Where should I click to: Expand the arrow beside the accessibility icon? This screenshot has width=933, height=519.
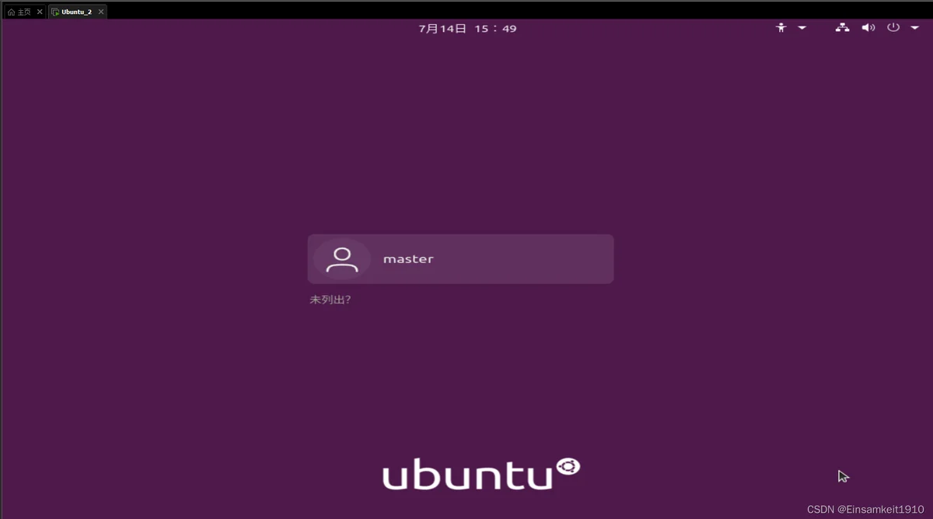click(802, 28)
